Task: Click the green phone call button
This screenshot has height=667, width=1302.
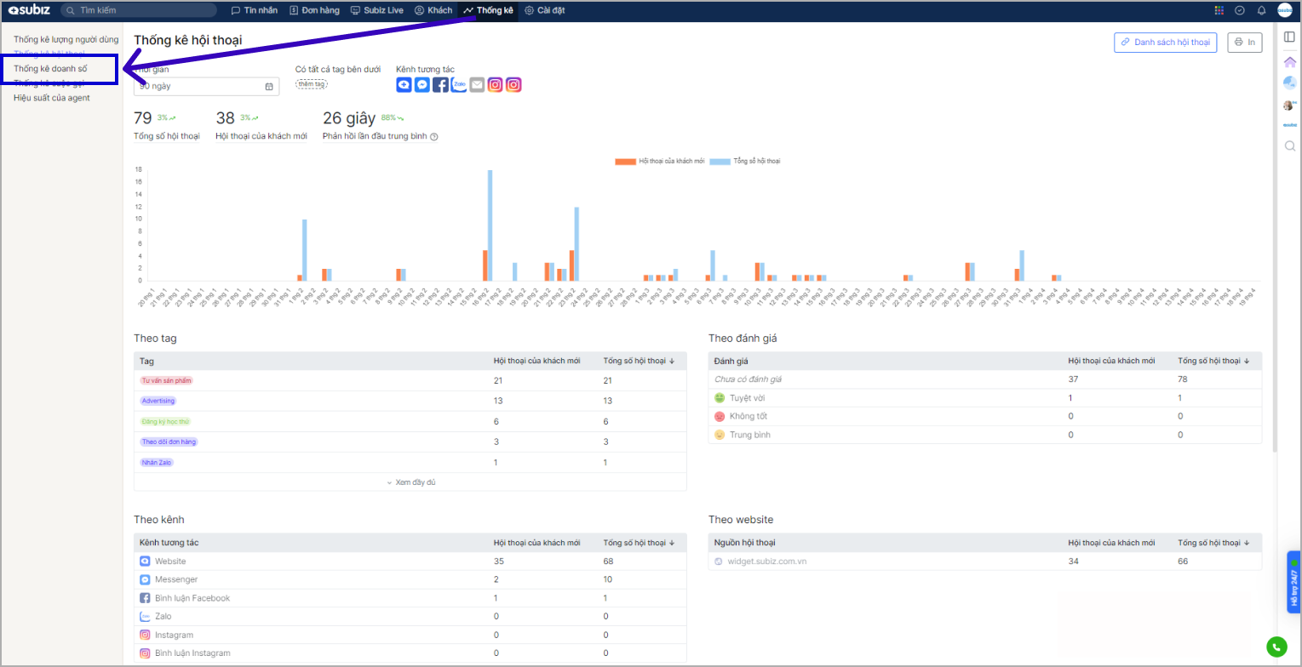Action: tap(1275, 647)
